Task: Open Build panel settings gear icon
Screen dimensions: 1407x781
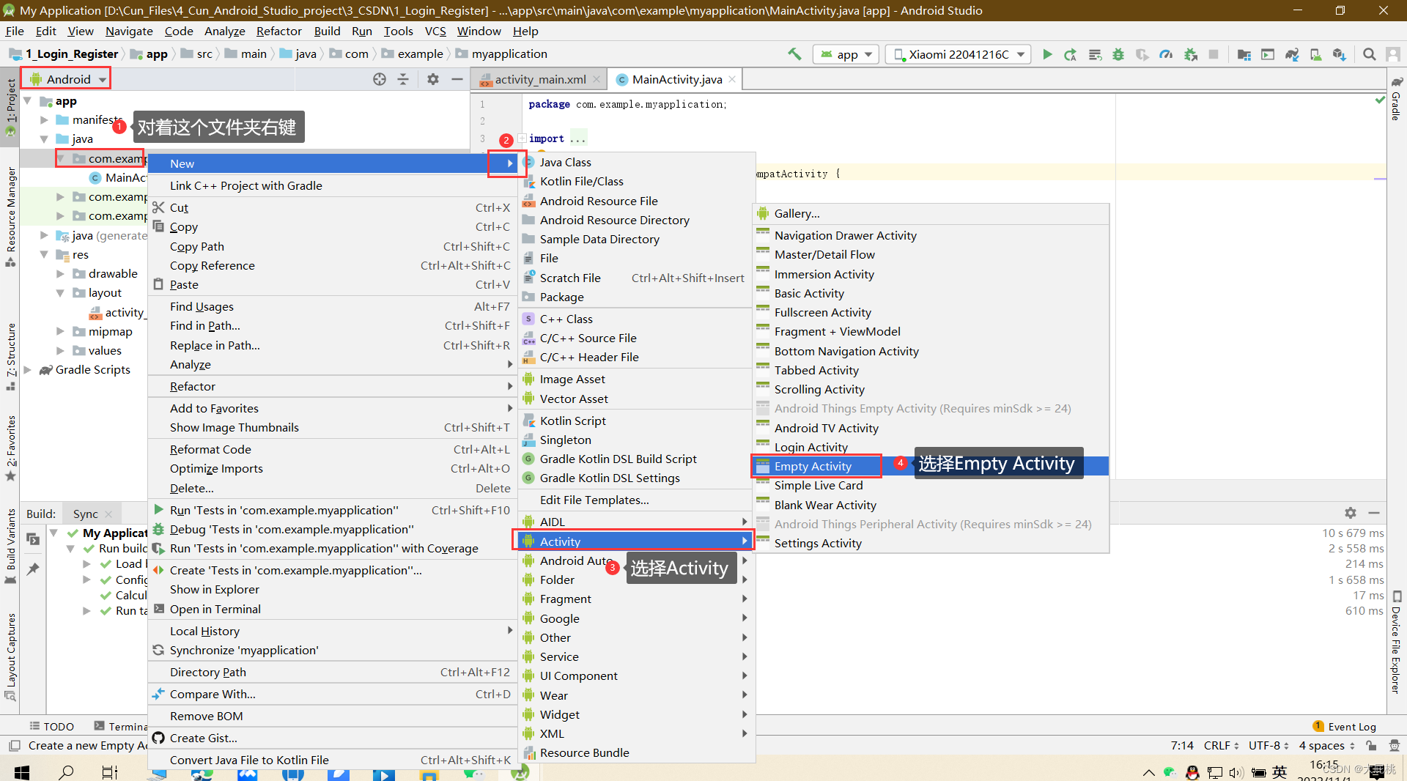Action: tap(1351, 513)
